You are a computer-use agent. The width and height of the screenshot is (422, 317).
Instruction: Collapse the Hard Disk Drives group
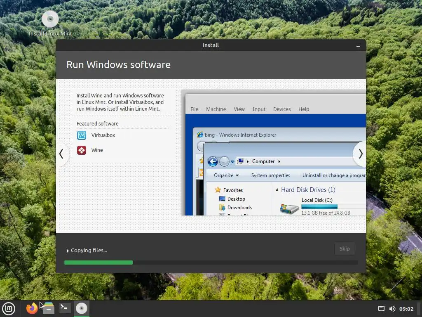[x=277, y=190]
